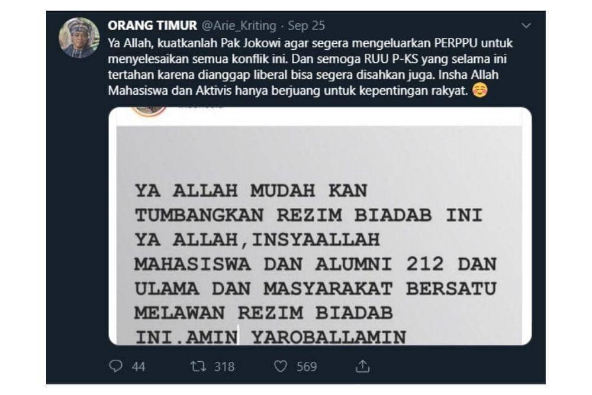Open the tweet options chevron menu
This screenshot has height=395, width=592.
click(x=526, y=25)
